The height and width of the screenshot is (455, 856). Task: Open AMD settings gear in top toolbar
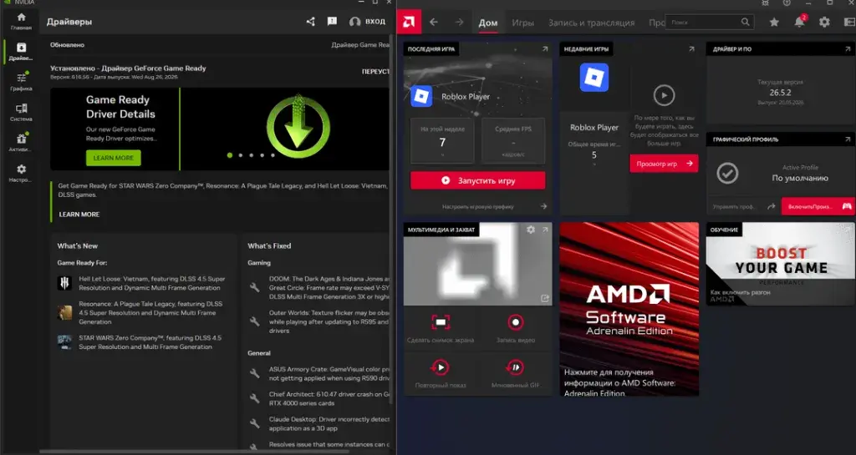coord(824,23)
